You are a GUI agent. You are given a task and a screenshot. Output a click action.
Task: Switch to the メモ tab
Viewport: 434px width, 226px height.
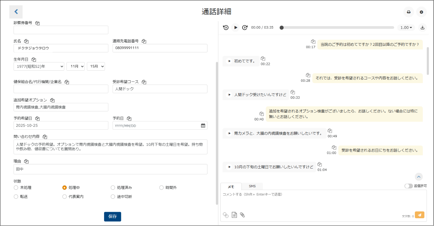231,187
